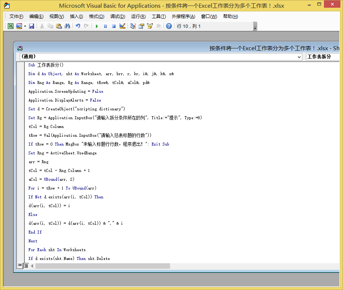Click the 'End If' code line
Image resolution: width=343 pixels, height=290 pixels.
point(35,232)
